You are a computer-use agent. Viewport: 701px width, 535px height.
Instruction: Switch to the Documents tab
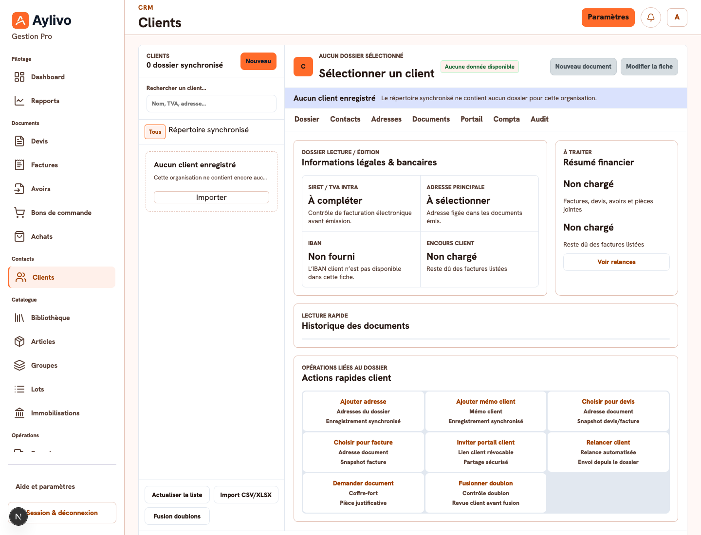tap(431, 119)
